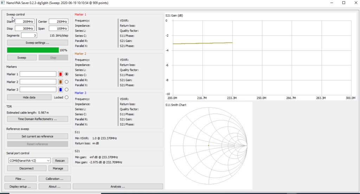Image resolution: width=360 pixels, height=194 pixels.
Task: Open the Calibration window
Action: 54,179
